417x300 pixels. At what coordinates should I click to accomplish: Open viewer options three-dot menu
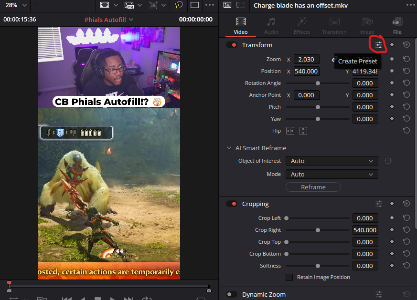point(210,5)
